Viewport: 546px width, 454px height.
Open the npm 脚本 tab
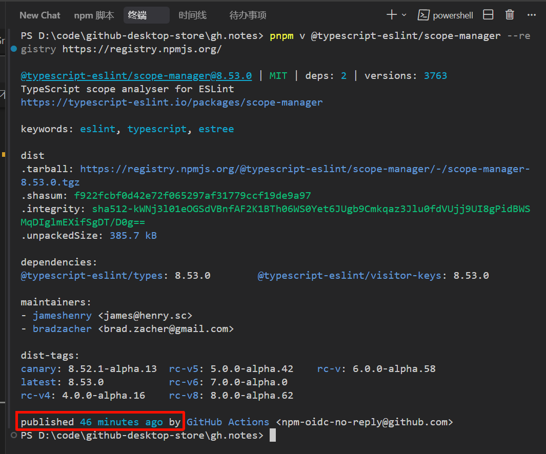tap(94, 15)
